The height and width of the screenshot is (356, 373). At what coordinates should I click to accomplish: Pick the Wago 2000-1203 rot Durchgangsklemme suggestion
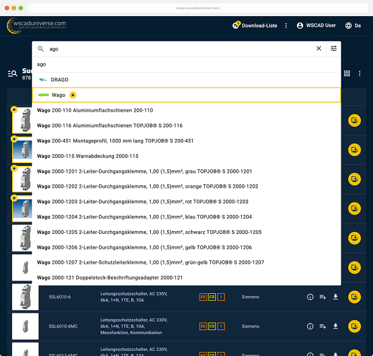142,202
